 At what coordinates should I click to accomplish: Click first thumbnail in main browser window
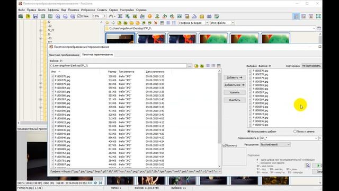120,38
